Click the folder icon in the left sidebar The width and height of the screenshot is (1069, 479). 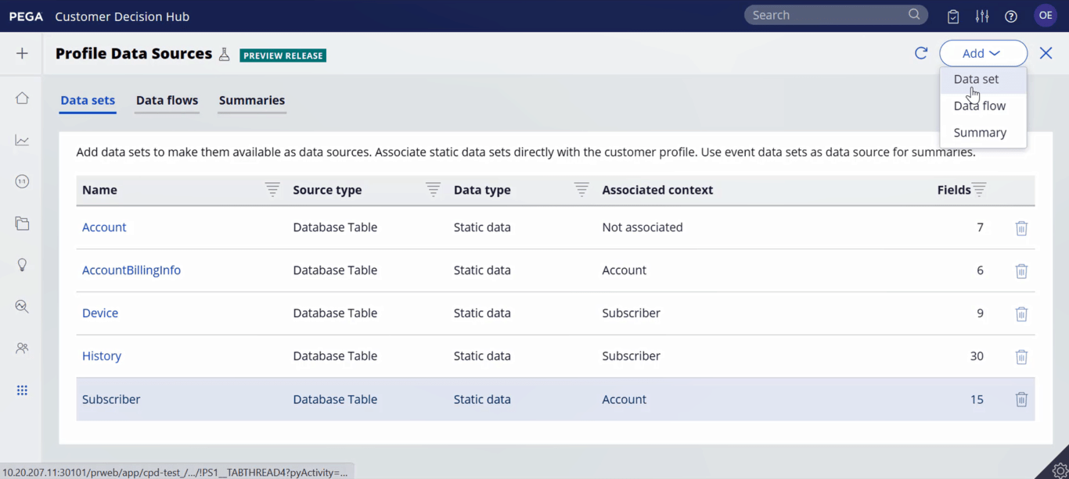coord(21,223)
